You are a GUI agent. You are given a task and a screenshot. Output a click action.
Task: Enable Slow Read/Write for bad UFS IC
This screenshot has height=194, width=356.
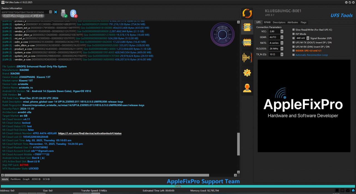point(293,29)
